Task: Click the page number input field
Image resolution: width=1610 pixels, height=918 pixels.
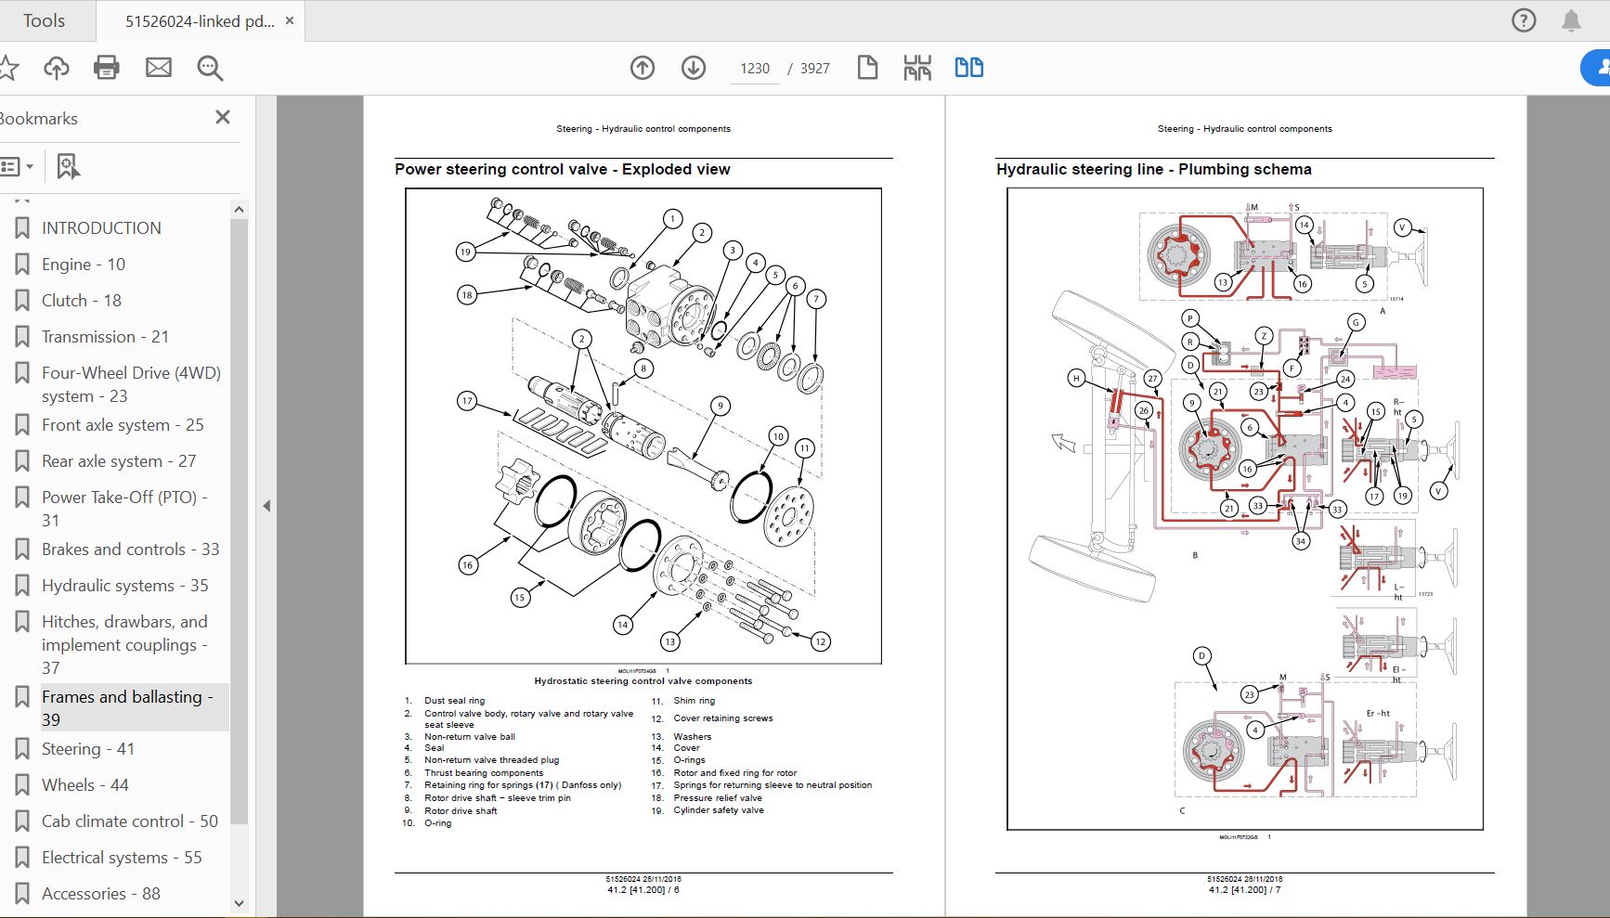Action: pos(755,69)
